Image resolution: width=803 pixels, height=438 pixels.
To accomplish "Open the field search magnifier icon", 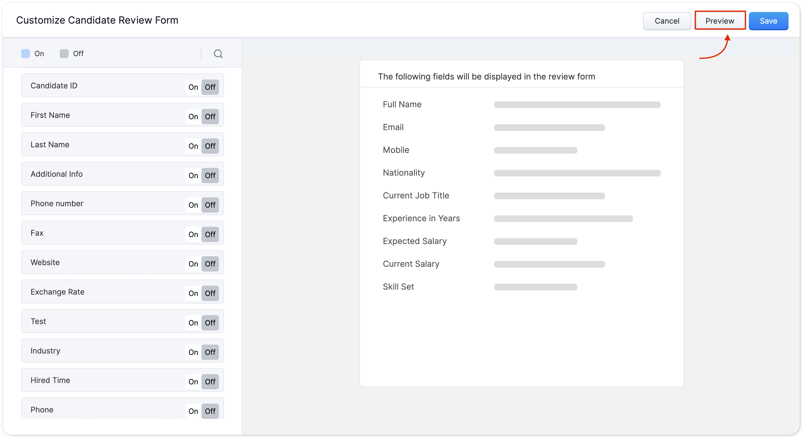I will (x=218, y=54).
